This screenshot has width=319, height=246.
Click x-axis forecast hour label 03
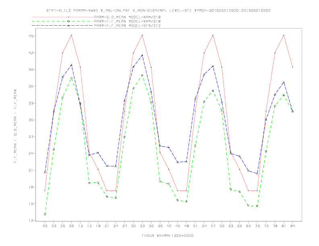coord(54,226)
